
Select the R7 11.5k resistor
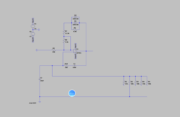click(x=64, y=32)
